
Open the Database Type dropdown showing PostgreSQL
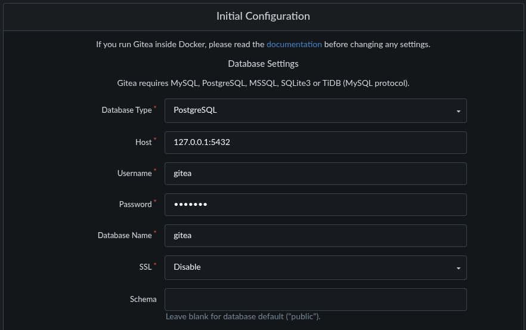click(315, 110)
